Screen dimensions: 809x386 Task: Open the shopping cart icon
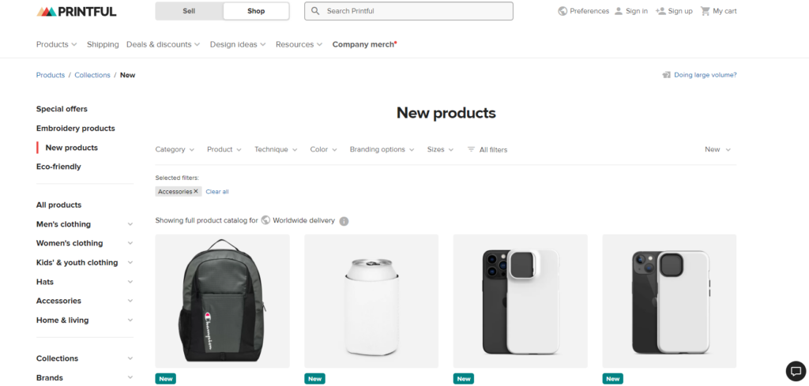pos(705,11)
